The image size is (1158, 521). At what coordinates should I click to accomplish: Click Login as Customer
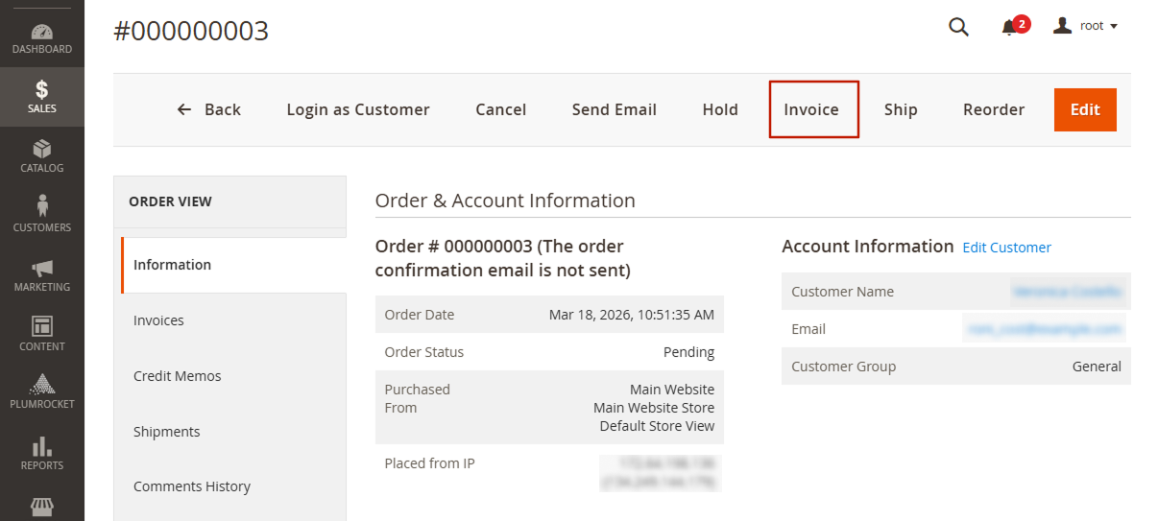pyautogui.click(x=358, y=109)
